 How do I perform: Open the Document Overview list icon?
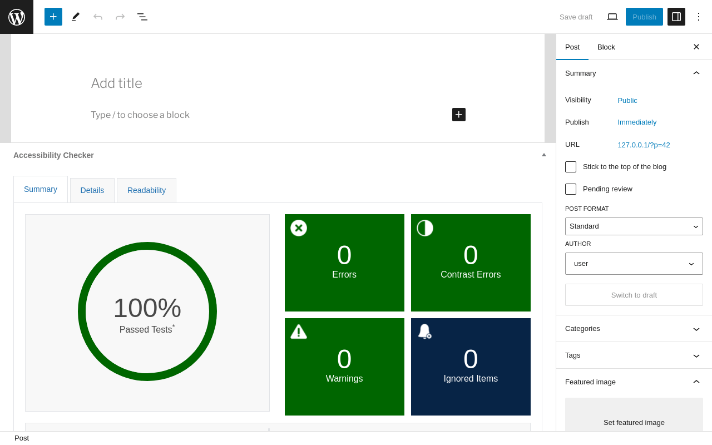(142, 17)
